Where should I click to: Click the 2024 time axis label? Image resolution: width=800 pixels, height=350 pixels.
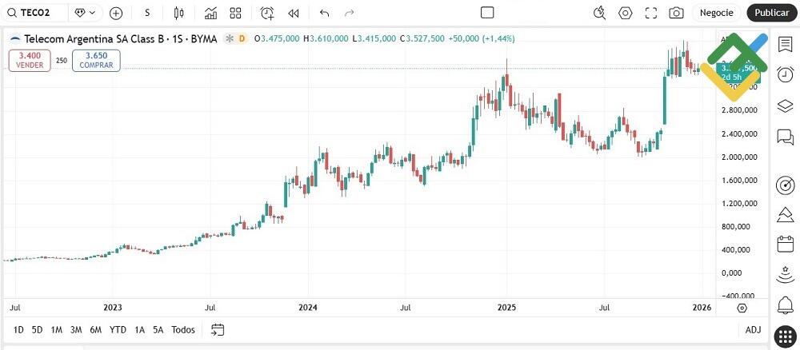click(x=308, y=308)
